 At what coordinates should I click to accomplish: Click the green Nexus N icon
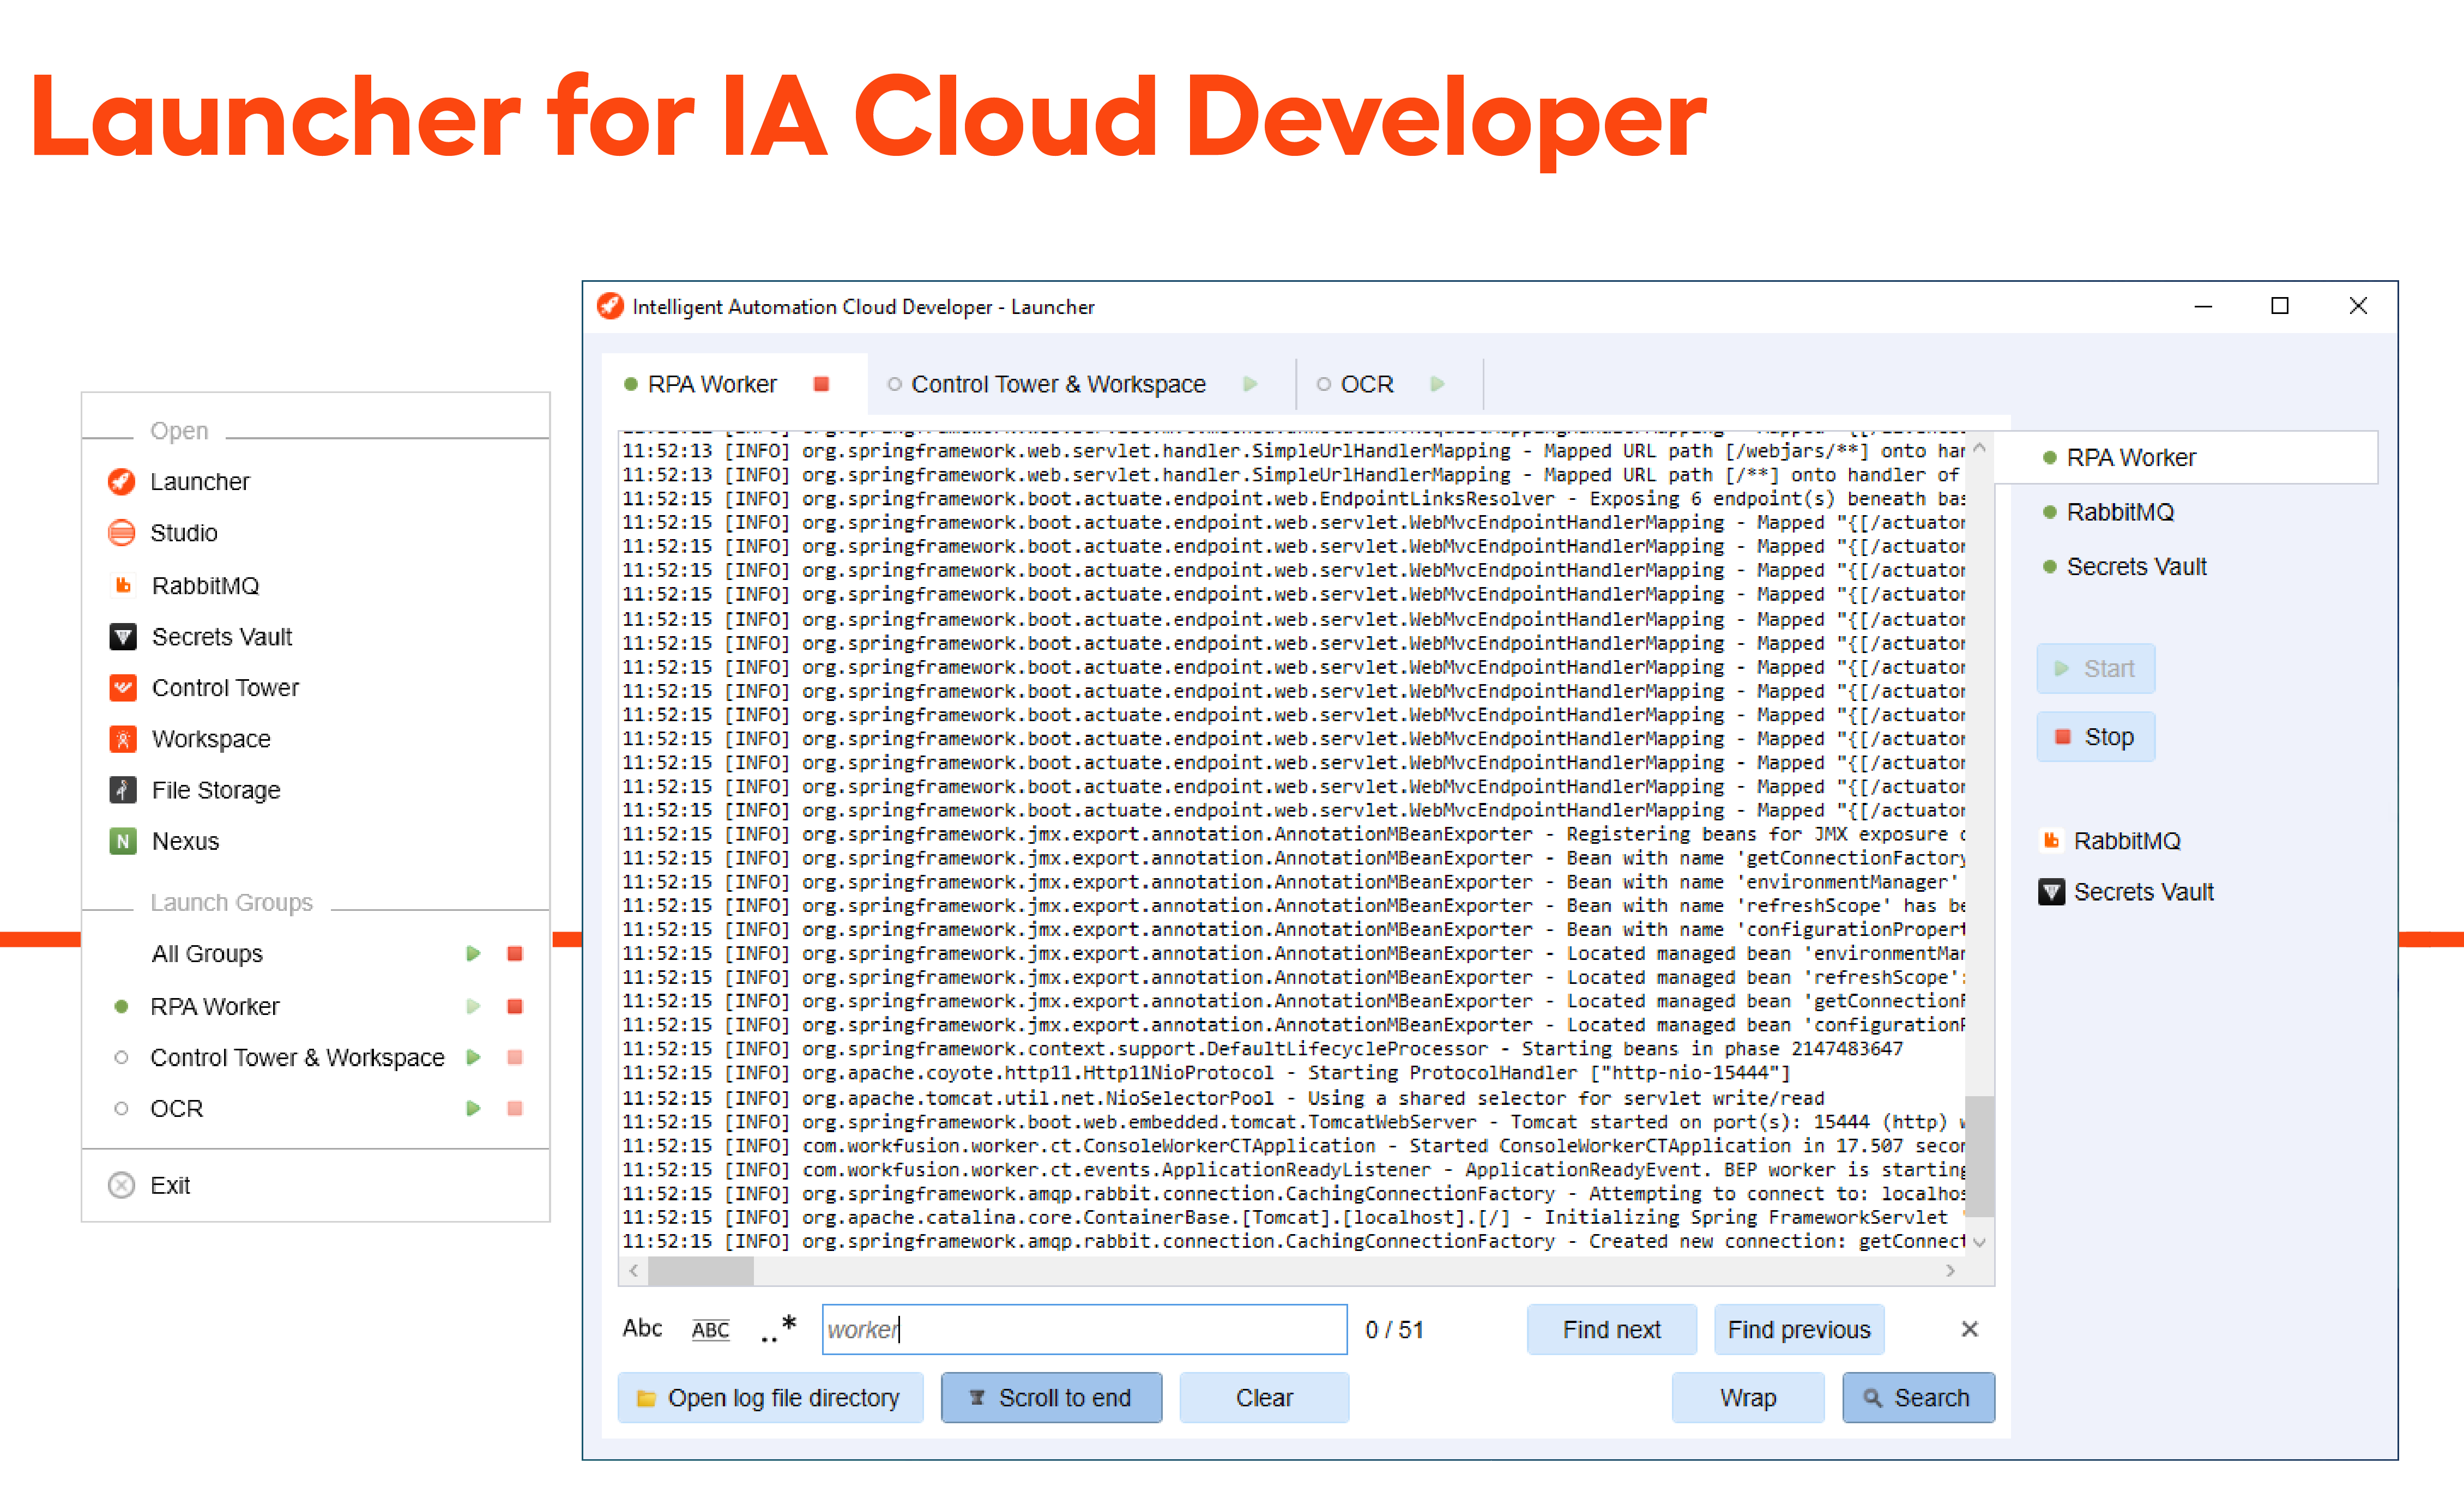point(123,841)
